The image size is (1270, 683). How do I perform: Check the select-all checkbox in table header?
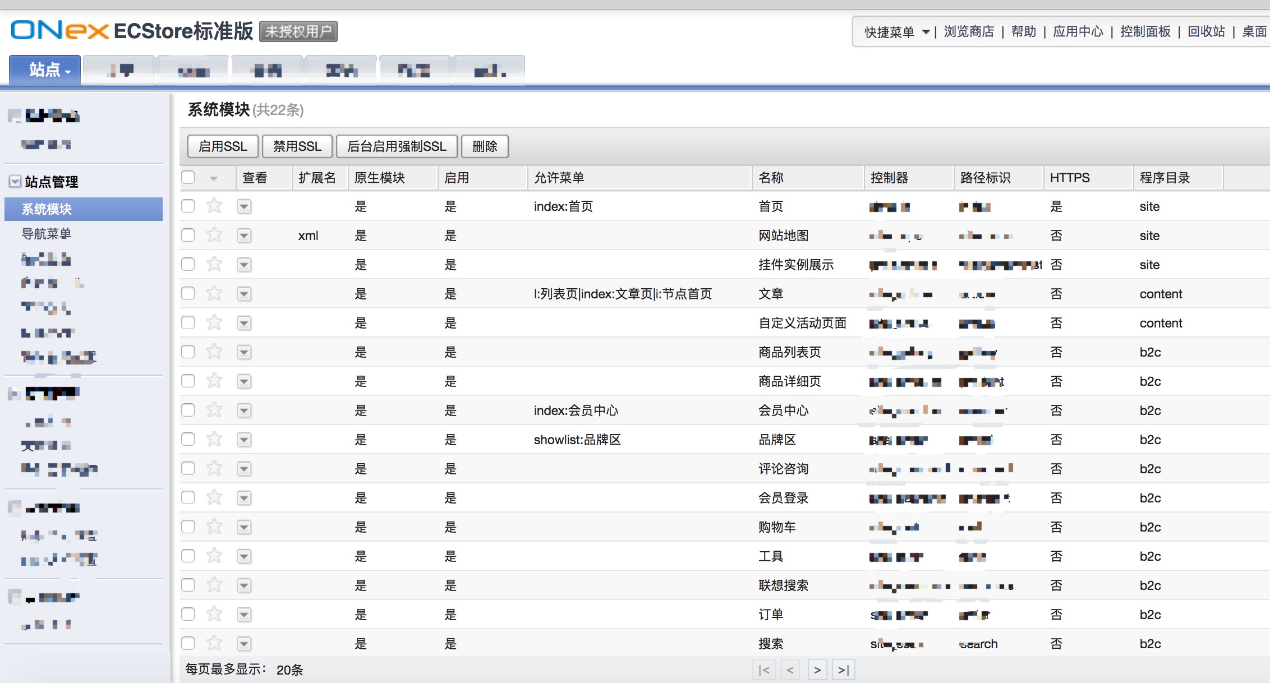point(188,177)
